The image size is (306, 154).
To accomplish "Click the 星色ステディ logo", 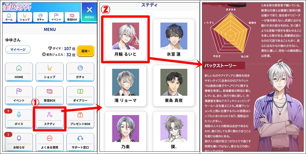I will pyautogui.click(x=17, y=7).
